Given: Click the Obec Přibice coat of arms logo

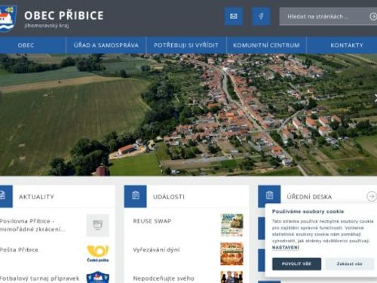Looking at the screenshot, I should (8, 18).
